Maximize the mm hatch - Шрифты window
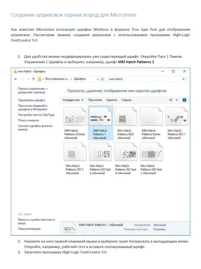This screenshot has width=201, height=269. [x=173, y=71]
